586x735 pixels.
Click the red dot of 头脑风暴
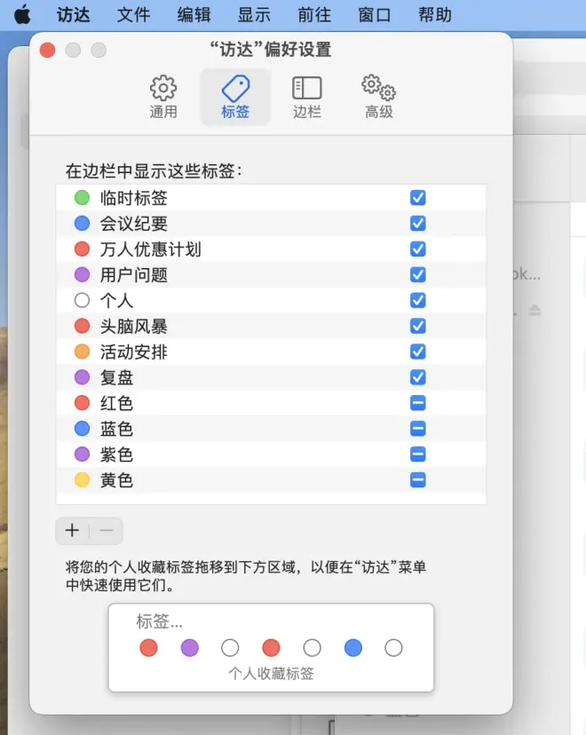coord(82,326)
